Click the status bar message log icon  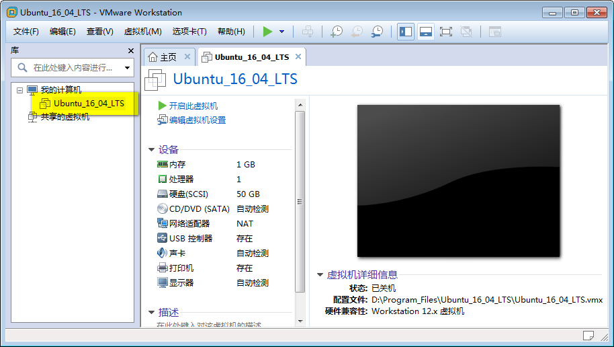point(588,336)
